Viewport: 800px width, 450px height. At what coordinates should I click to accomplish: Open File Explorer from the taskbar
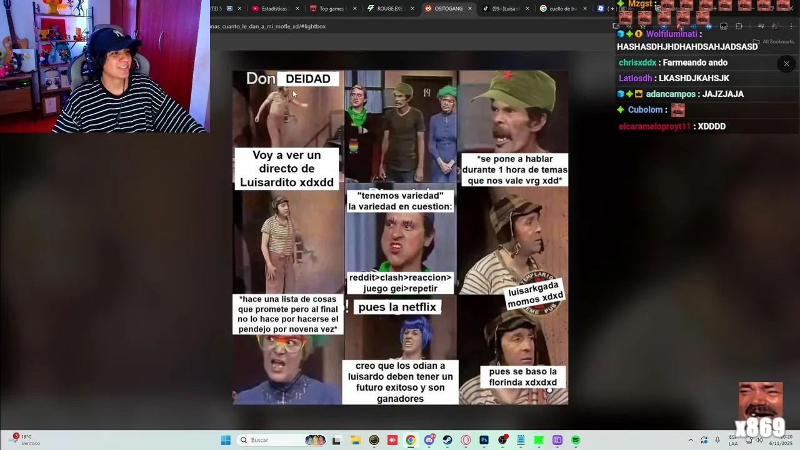pos(355,440)
